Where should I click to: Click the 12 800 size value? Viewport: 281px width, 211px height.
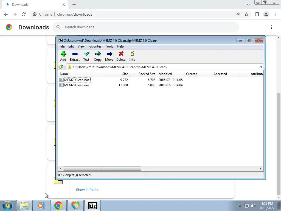coord(123,85)
